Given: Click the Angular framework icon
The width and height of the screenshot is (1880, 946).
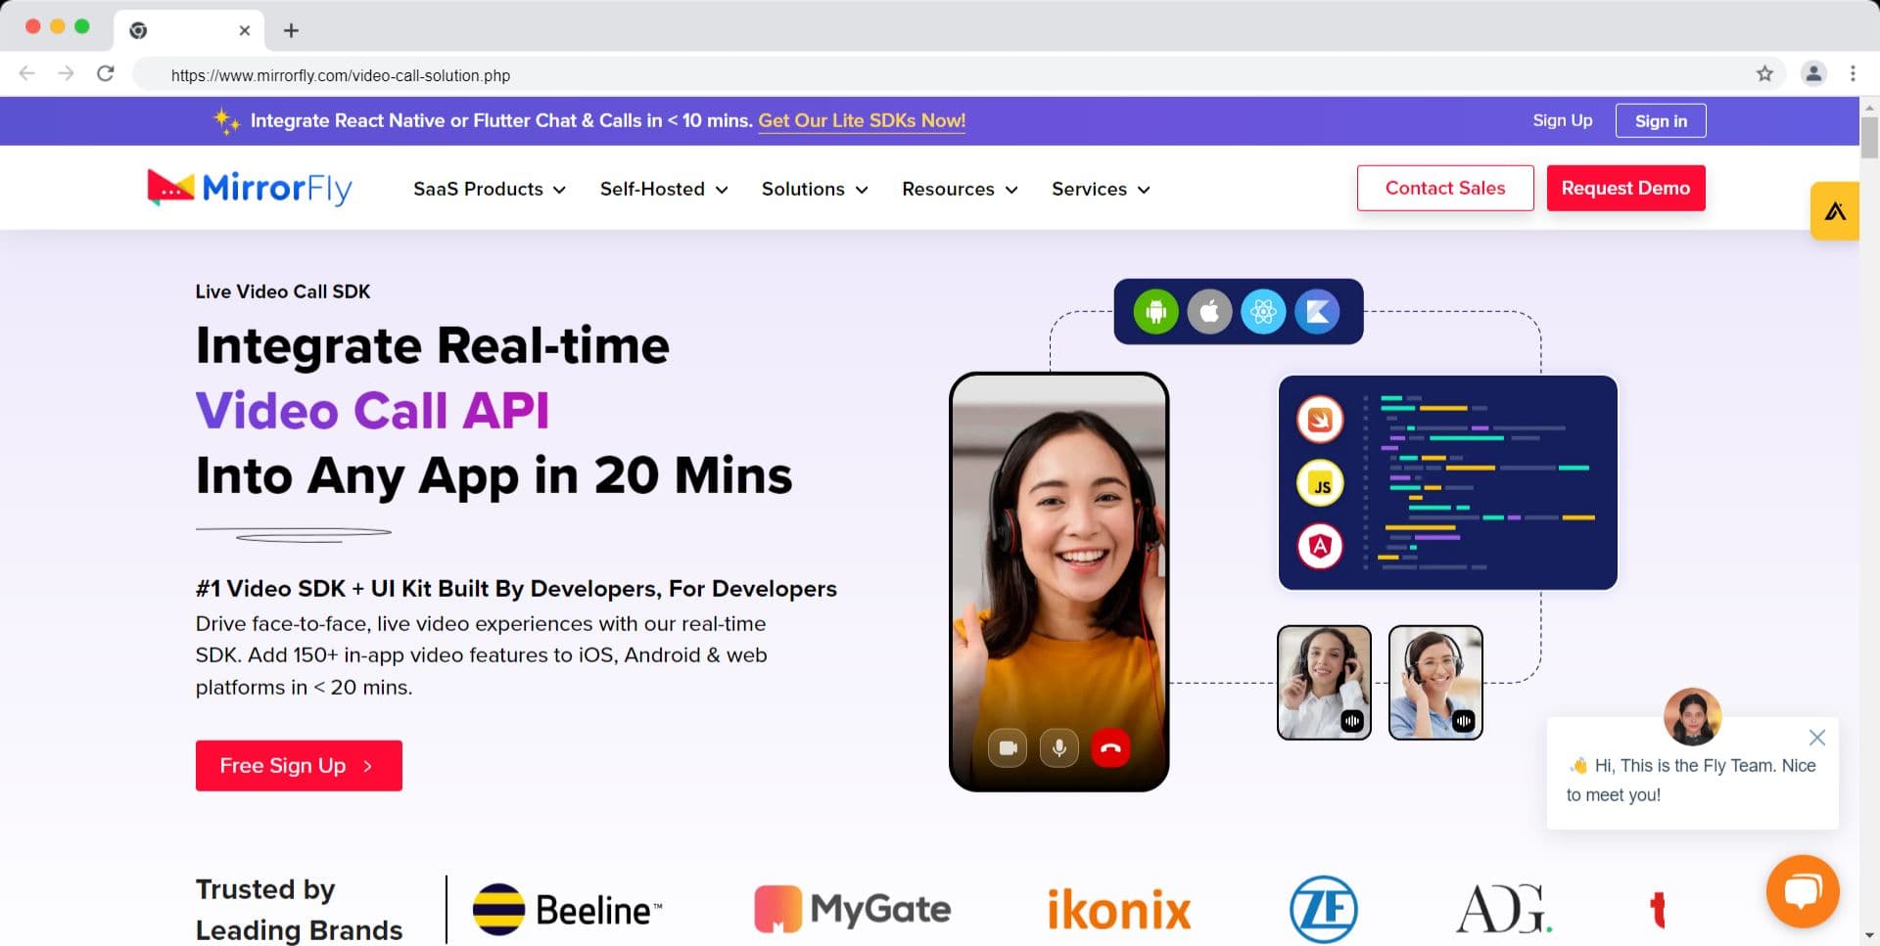Looking at the screenshot, I should pyautogui.click(x=1320, y=546).
